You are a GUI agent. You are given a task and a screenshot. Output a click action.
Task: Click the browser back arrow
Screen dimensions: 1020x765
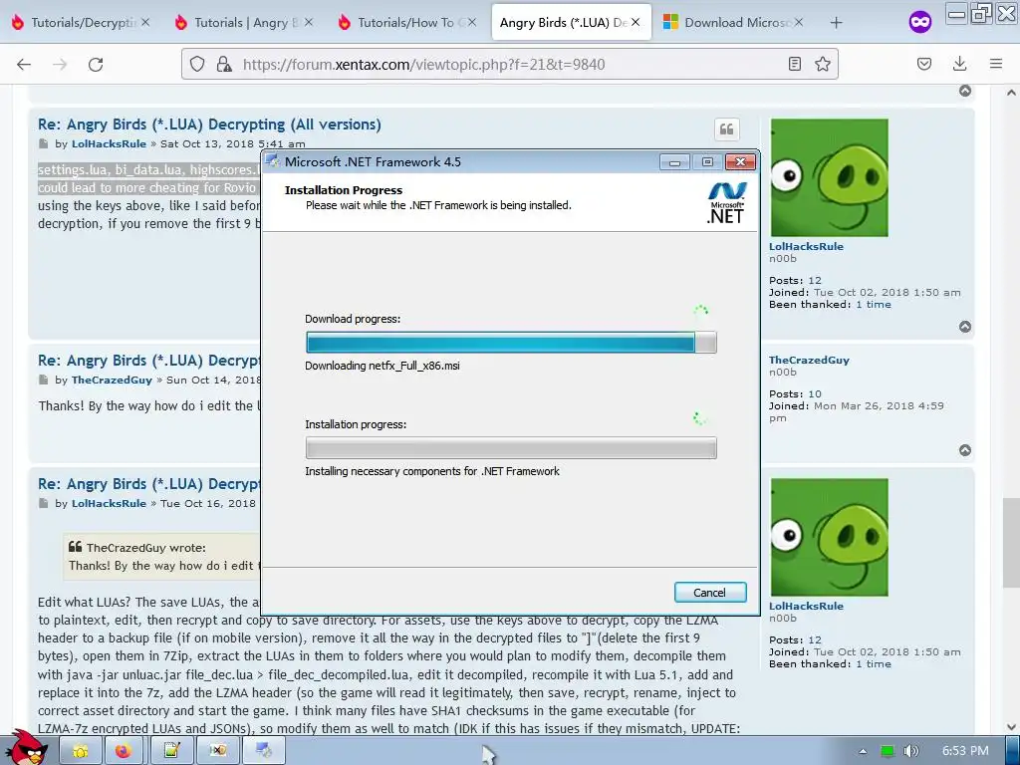coord(24,64)
